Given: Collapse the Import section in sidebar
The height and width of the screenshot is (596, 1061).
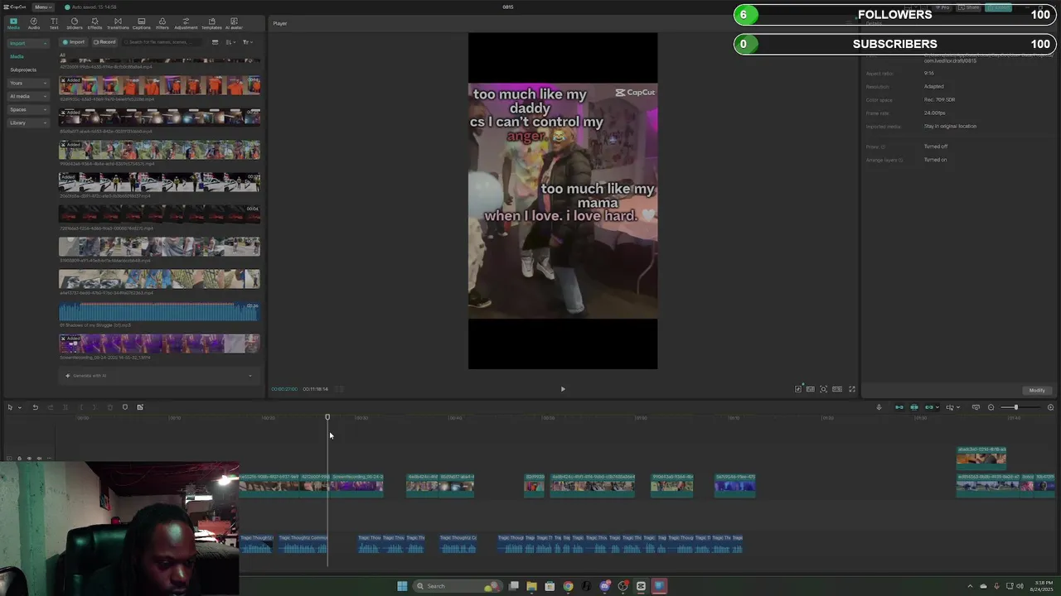Looking at the screenshot, I should pos(27,43).
